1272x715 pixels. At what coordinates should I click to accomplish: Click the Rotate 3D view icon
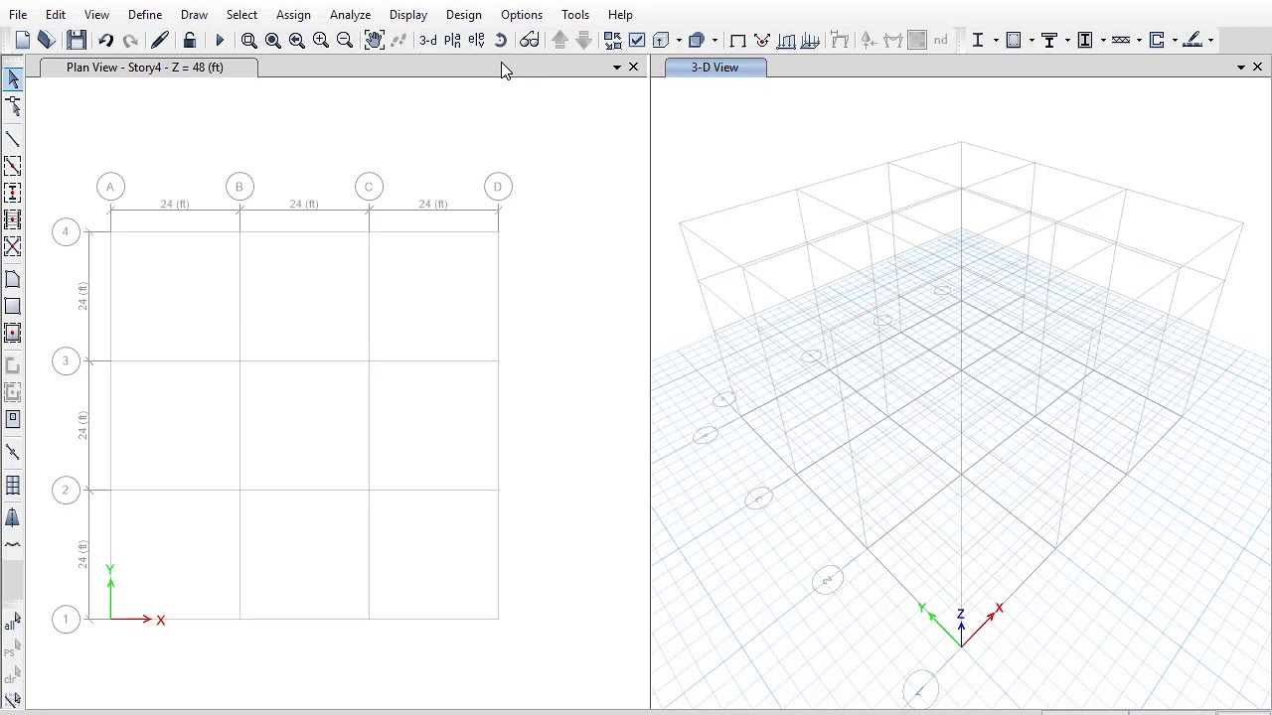point(500,40)
